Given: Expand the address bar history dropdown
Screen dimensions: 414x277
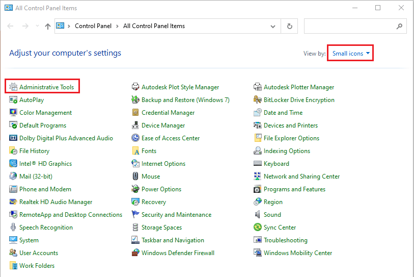Looking at the screenshot, I should [273, 26].
